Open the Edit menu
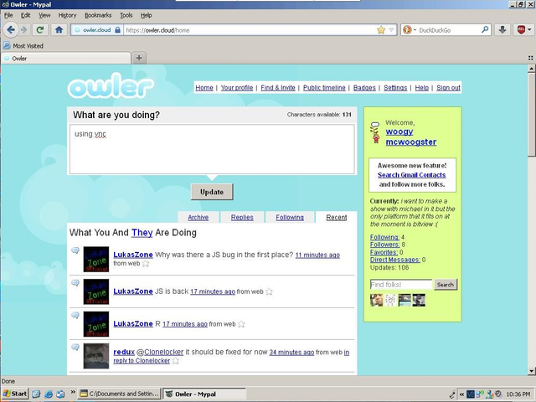 tap(26, 15)
